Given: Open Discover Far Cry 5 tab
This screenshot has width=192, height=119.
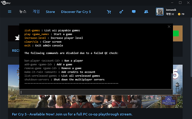Looking at the screenshot, I should tap(76, 12).
